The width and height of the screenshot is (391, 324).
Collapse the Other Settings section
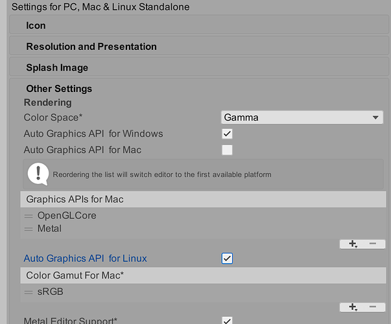click(59, 89)
